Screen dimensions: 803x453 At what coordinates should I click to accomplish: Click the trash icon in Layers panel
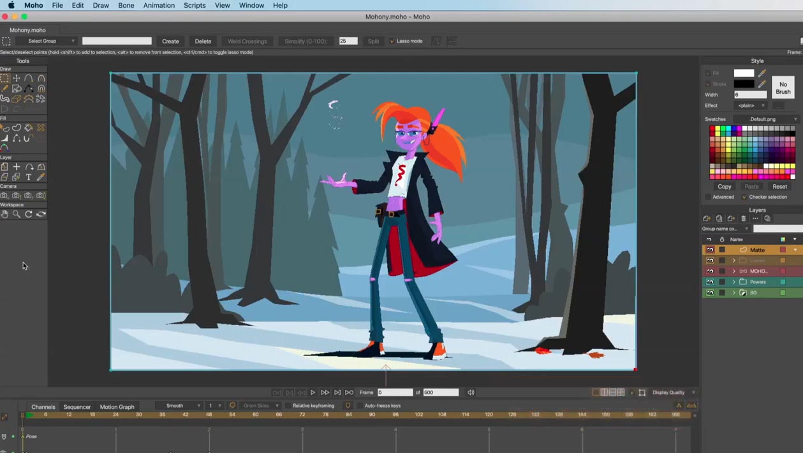click(743, 219)
